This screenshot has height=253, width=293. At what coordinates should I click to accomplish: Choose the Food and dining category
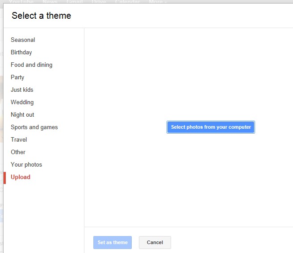[31, 65]
